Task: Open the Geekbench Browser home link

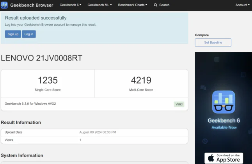Action: 32,5
